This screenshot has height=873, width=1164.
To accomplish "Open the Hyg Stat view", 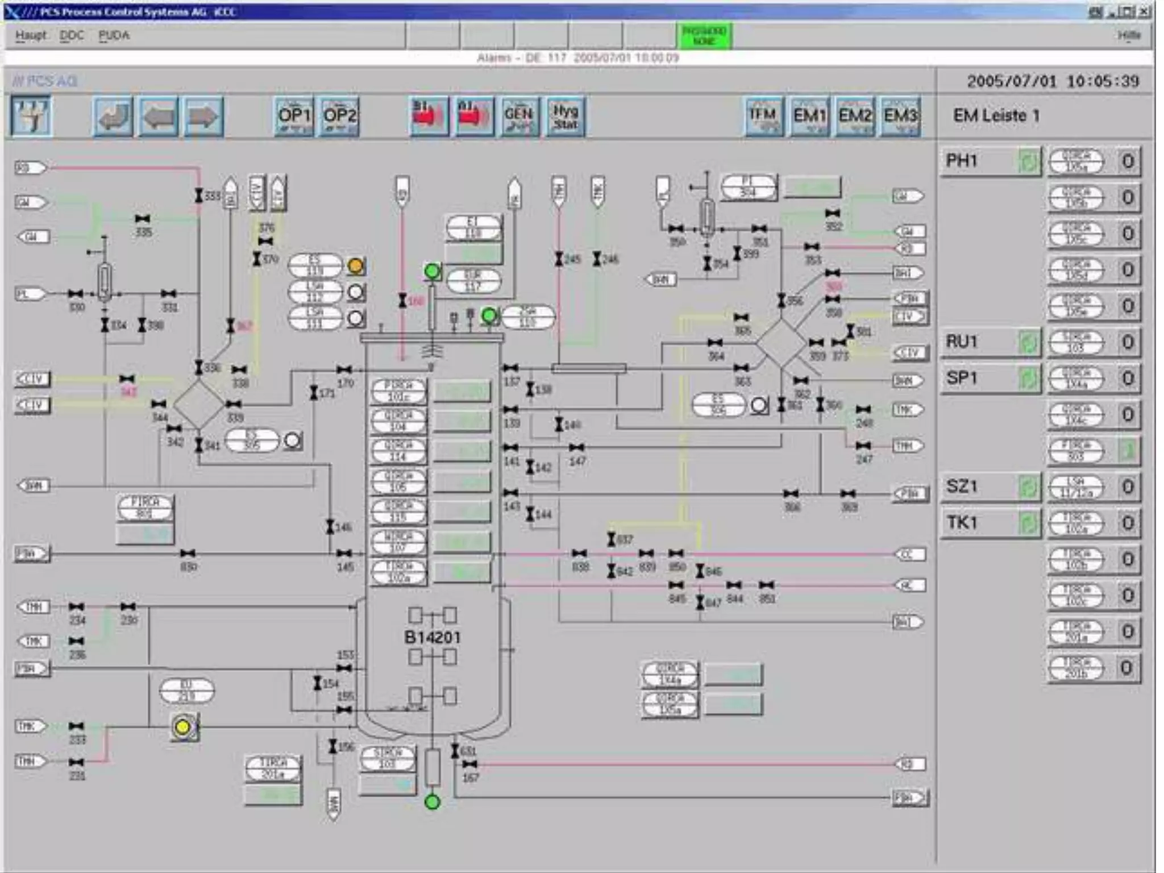I will (565, 117).
